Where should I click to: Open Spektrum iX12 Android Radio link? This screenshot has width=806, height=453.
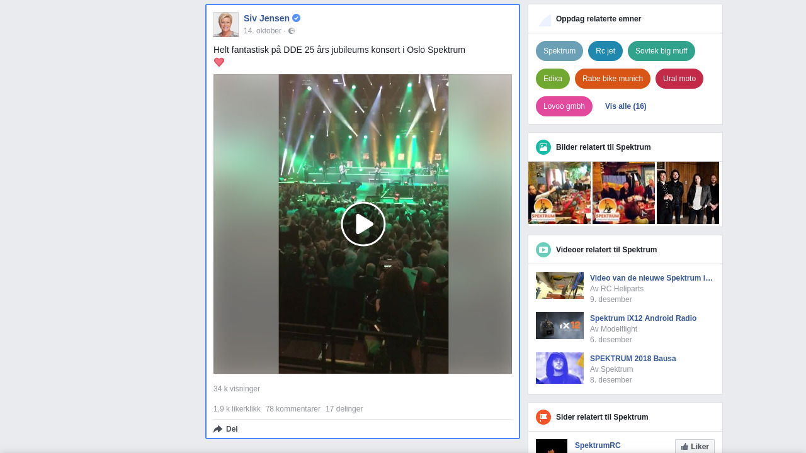643,318
